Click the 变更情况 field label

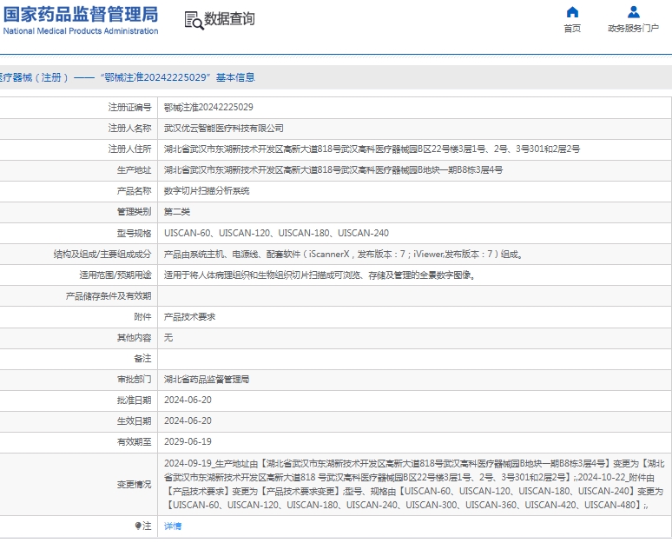(x=135, y=484)
